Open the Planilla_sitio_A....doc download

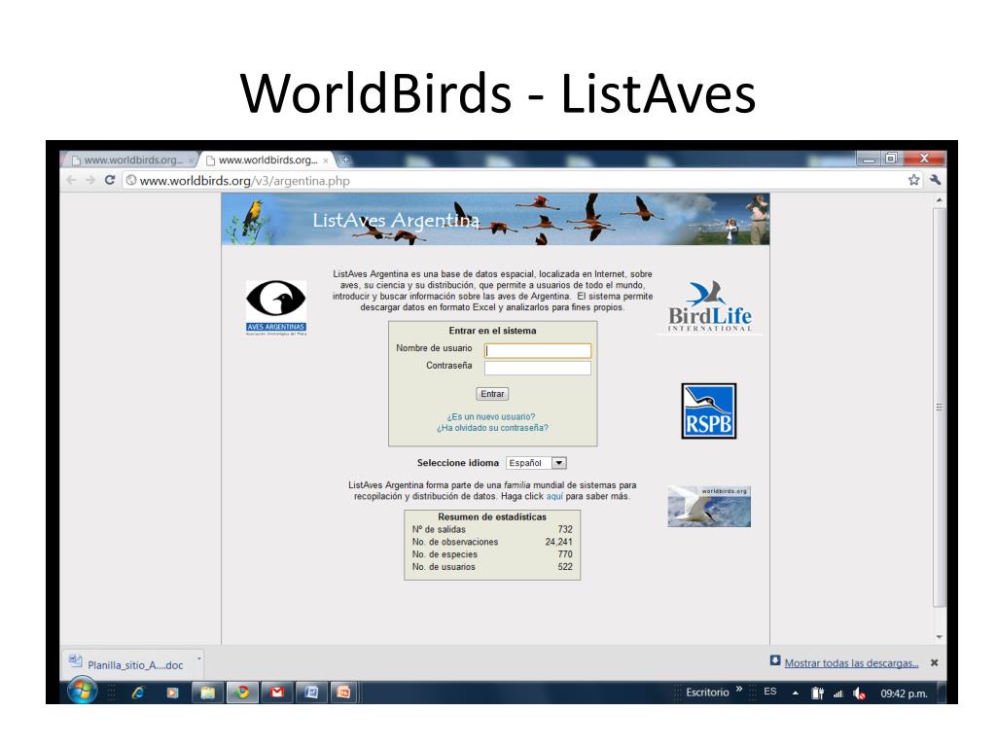[x=127, y=663]
